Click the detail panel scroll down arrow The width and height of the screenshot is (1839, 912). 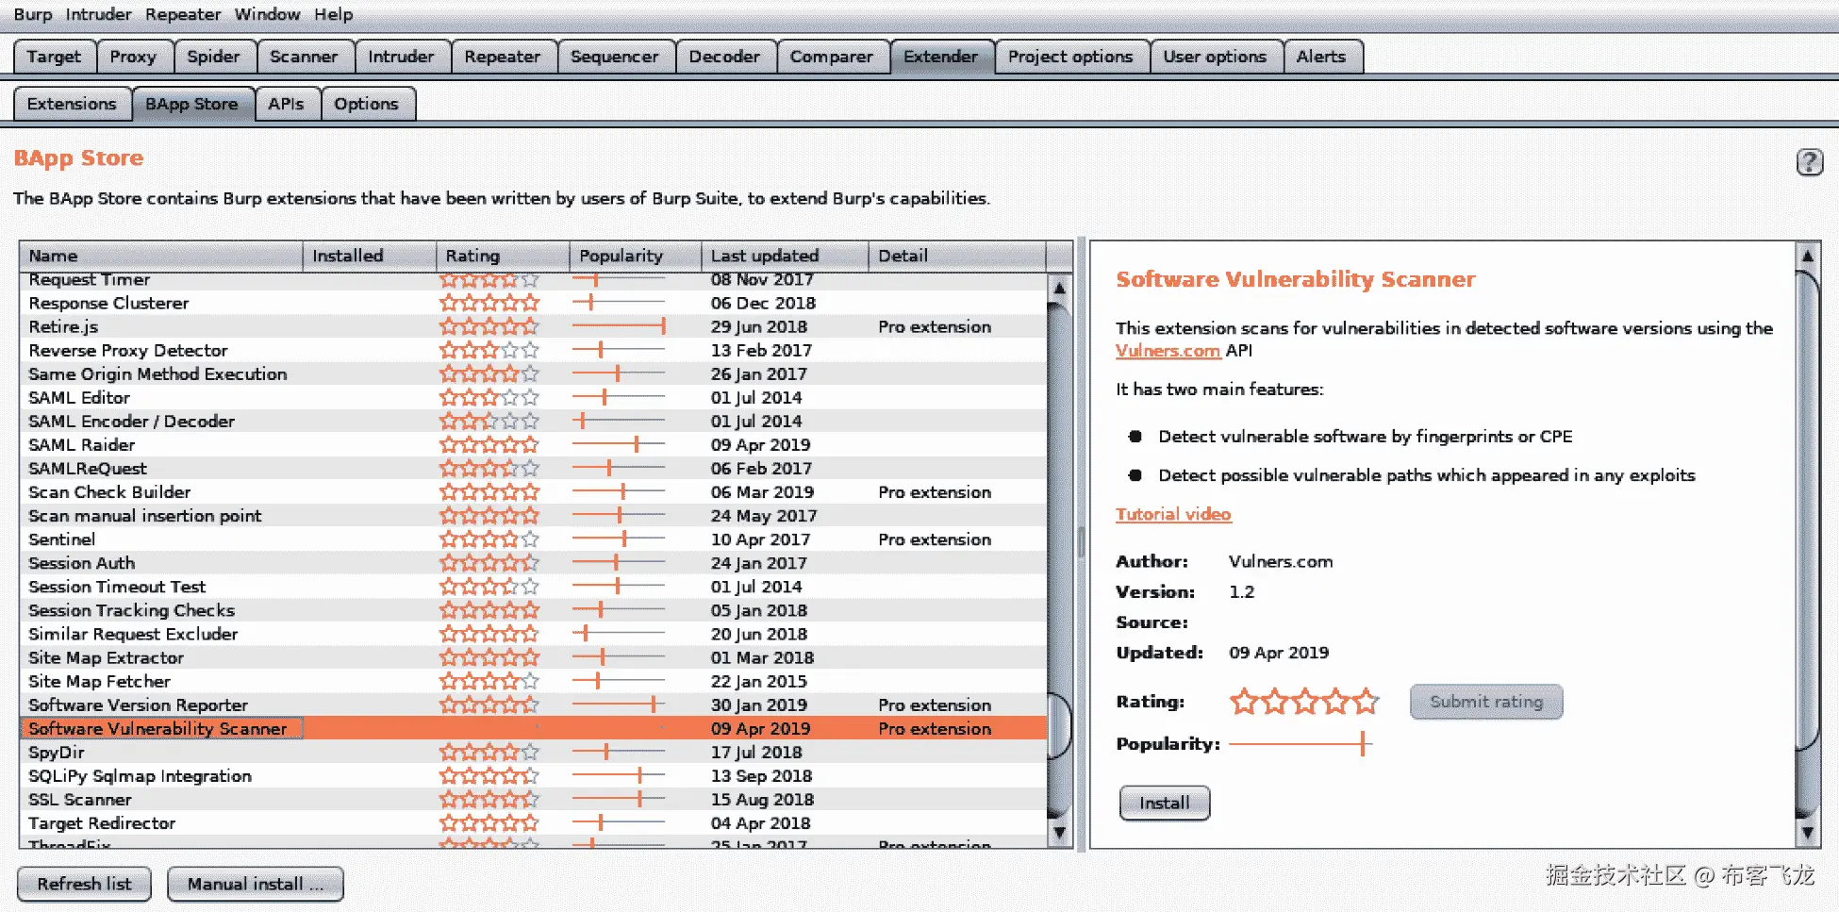coord(1807,832)
